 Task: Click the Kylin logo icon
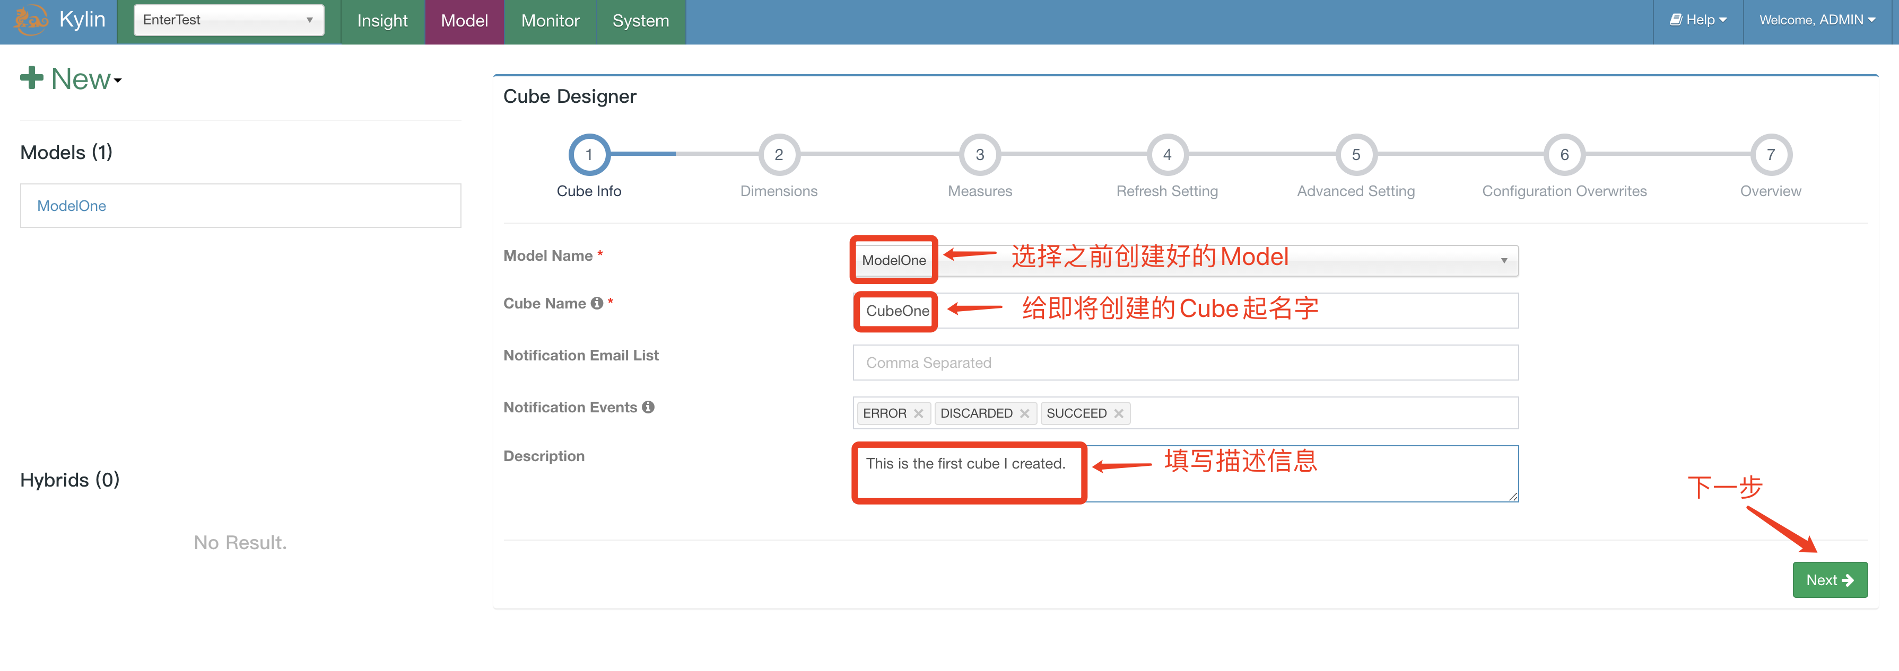click(x=30, y=20)
